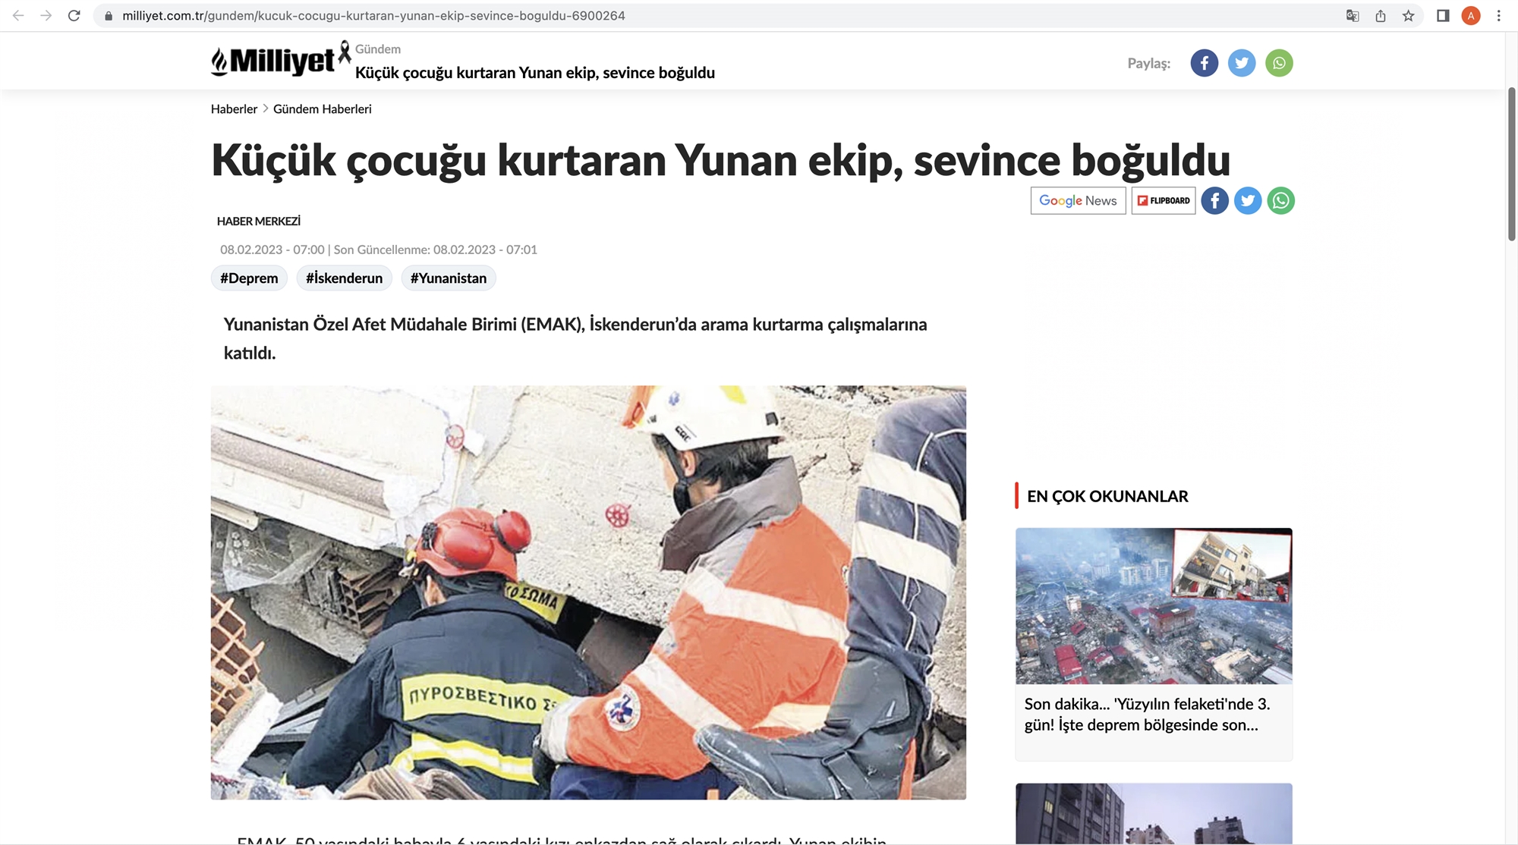Image resolution: width=1518 pixels, height=845 pixels.
Task: Open Facebook share next to Paylaş label
Action: (1204, 63)
